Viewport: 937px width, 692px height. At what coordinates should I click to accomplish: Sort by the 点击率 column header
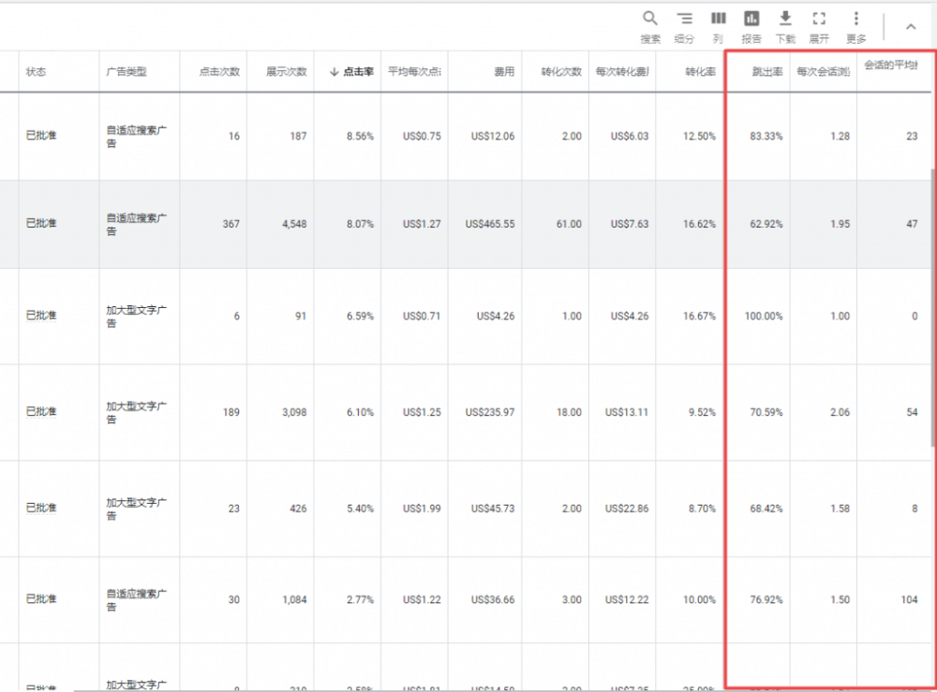(x=352, y=72)
